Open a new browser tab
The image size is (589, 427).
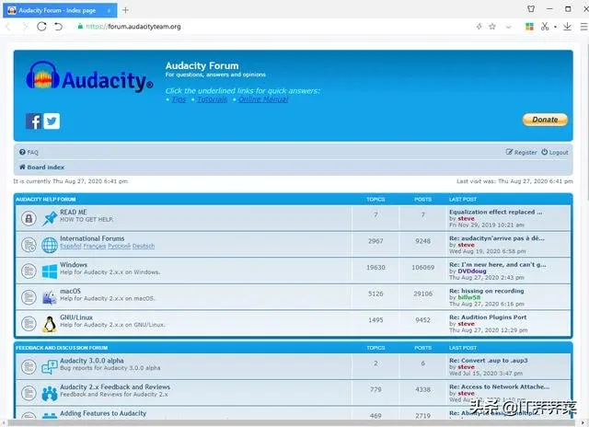pos(125,10)
